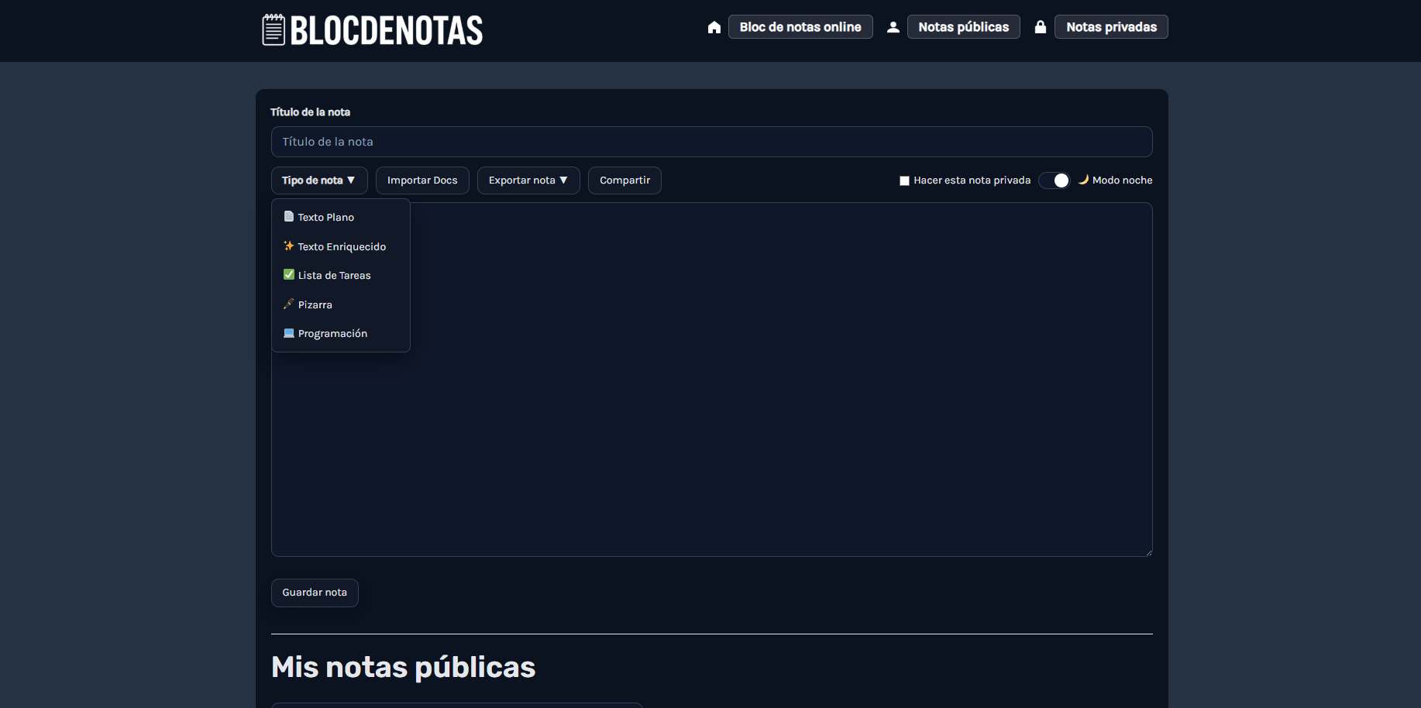
Task: Switch the Modo noche toggle
Action: coord(1054,180)
